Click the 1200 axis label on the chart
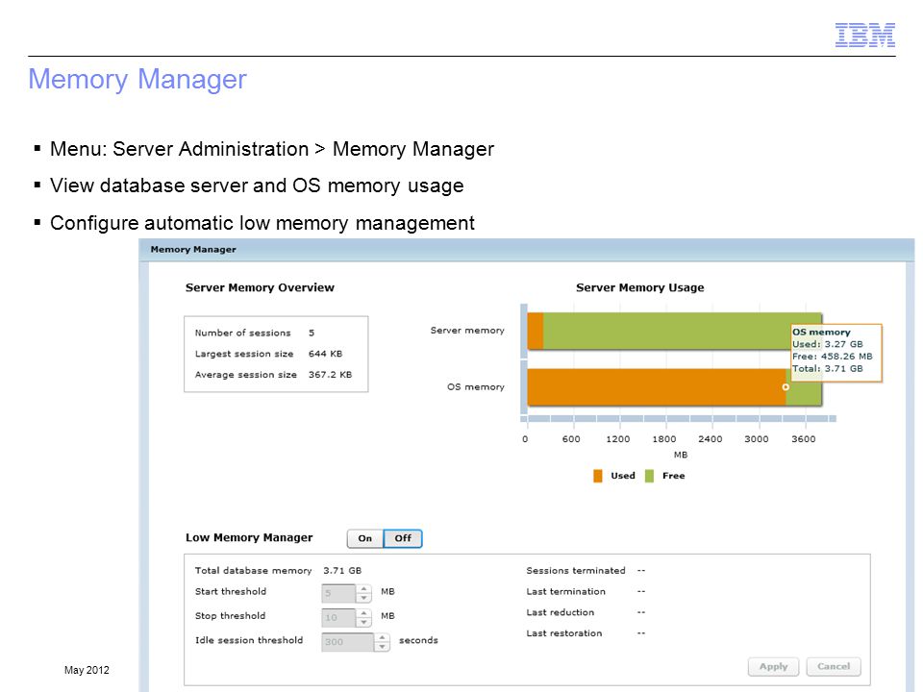The height and width of the screenshot is (692, 923). point(617,439)
